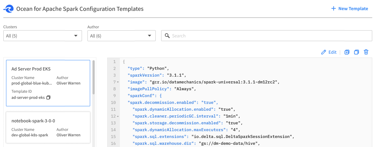The width and height of the screenshot is (376, 147).
Task: Click the copy configuration icon
Action: pos(356,52)
